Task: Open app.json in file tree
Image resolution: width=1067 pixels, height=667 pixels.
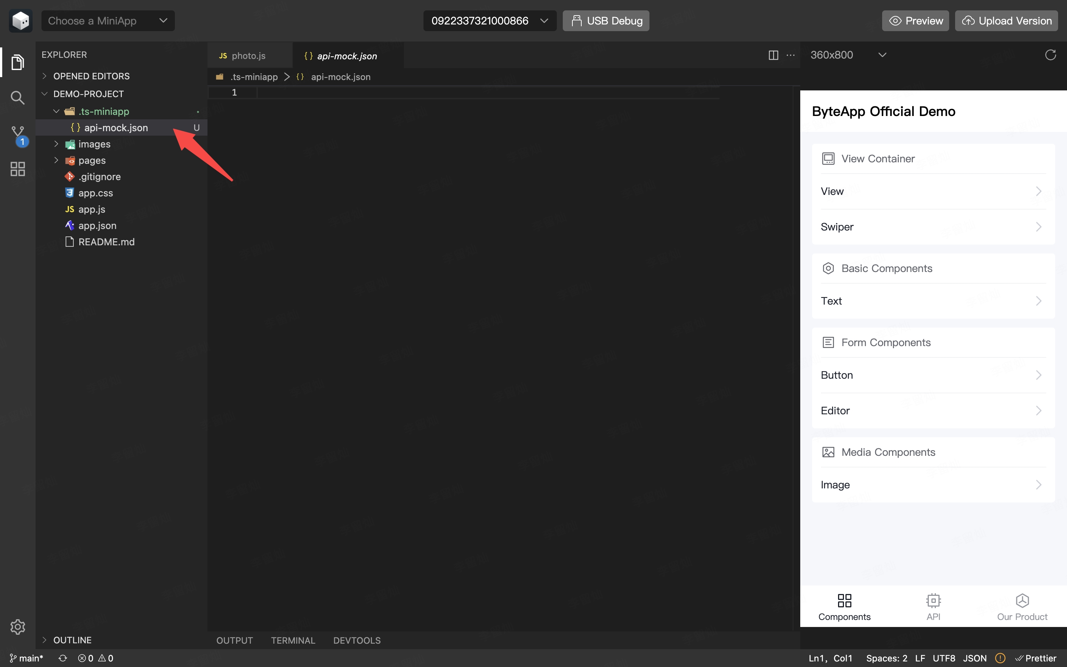Action: point(121,225)
